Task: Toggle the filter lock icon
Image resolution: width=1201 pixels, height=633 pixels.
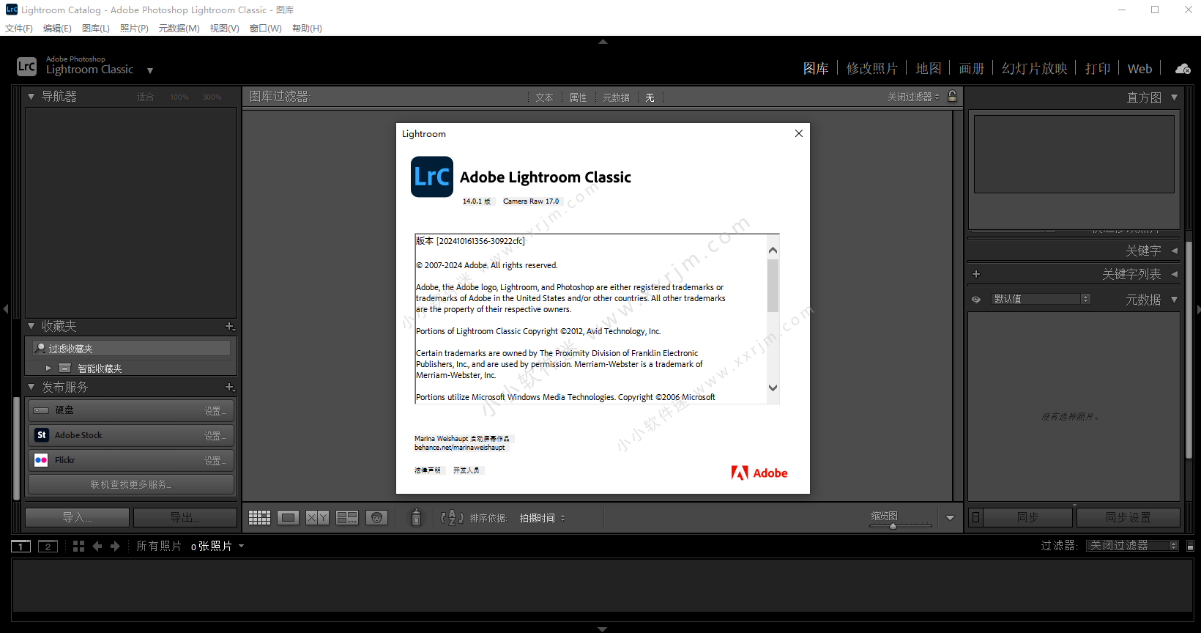Action: click(952, 97)
